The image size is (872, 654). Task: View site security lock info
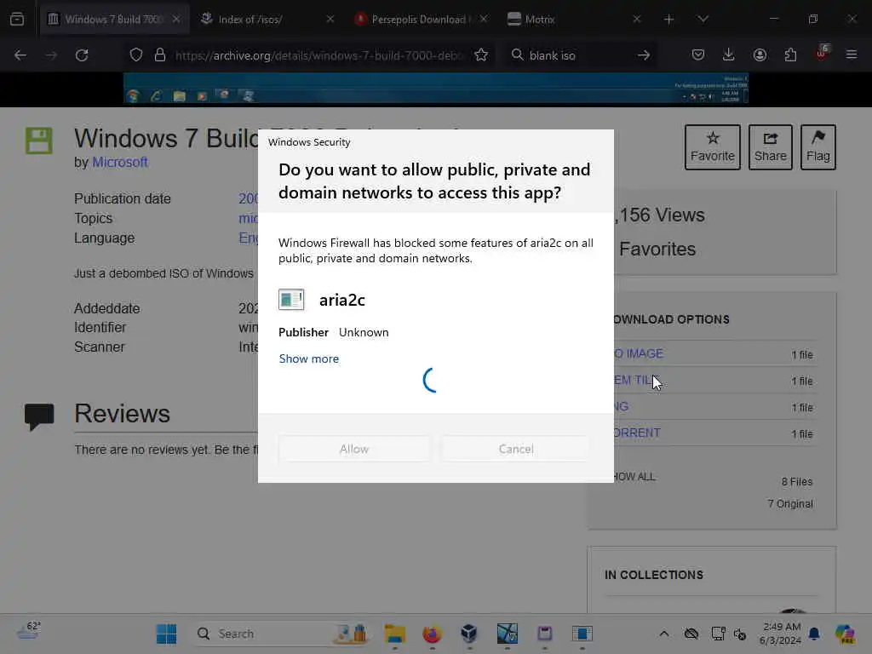[x=160, y=55]
